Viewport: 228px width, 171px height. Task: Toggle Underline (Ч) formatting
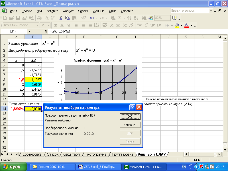pos(69,25)
